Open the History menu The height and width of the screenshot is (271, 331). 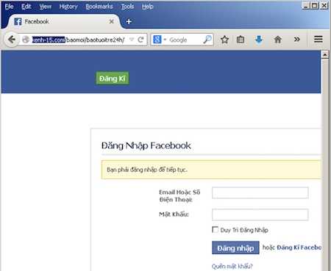(68, 7)
